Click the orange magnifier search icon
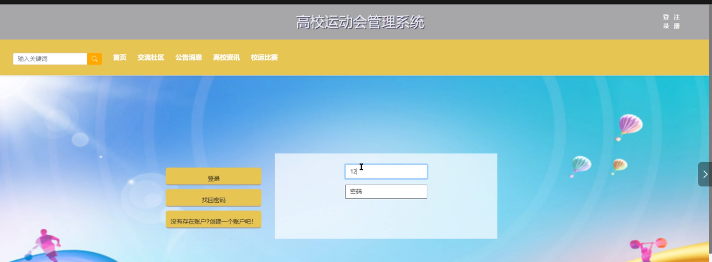The image size is (712, 262). click(95, 59)
